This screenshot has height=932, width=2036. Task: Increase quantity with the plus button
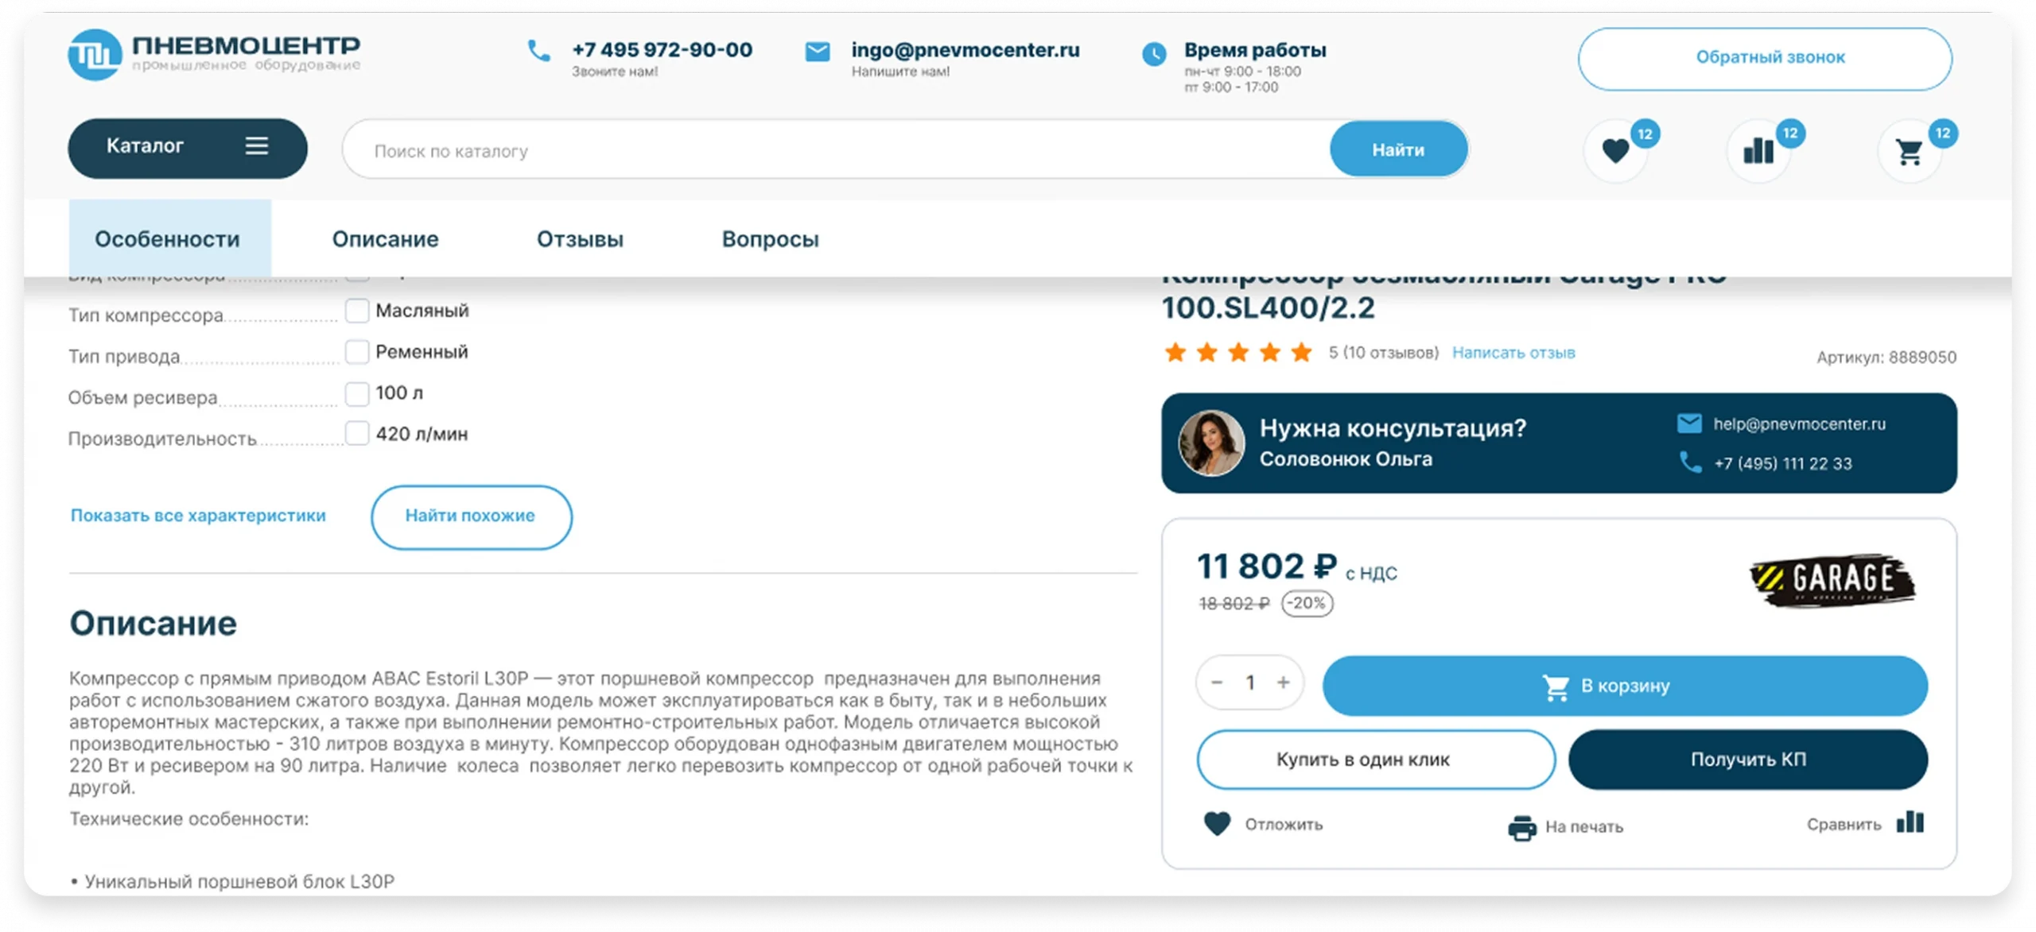click(x=1283, y=683)
